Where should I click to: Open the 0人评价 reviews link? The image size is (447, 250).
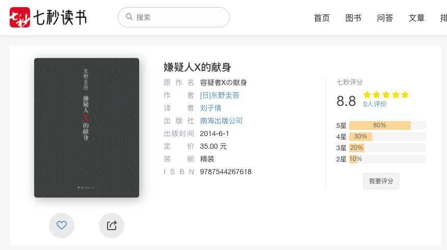pos(375,104)
